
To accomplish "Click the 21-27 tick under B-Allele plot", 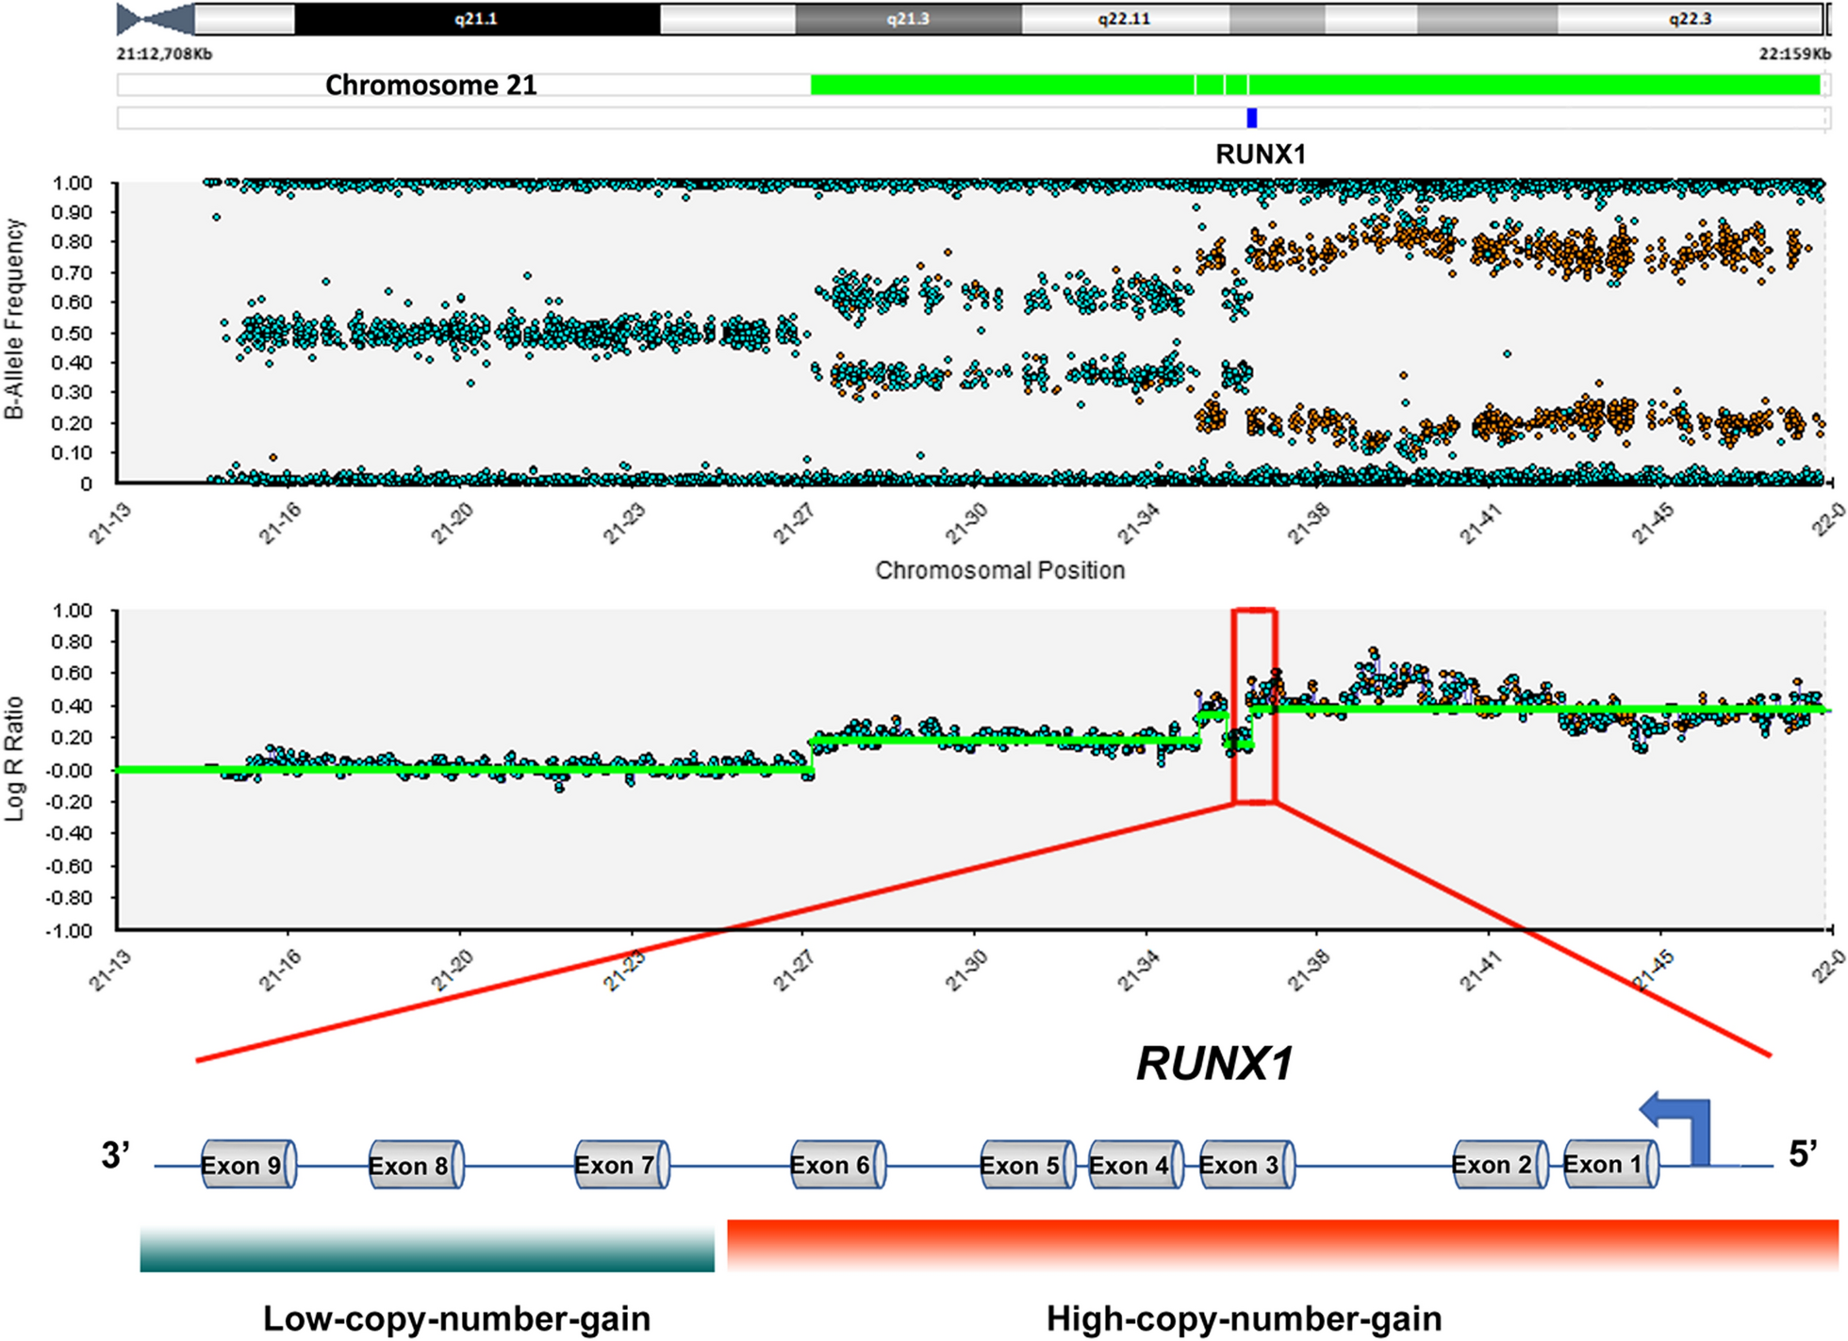I will pyautogui.click(x=794, y=523).
